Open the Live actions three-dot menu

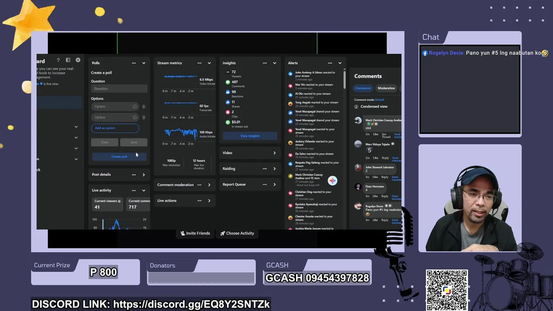coord(199,200)
